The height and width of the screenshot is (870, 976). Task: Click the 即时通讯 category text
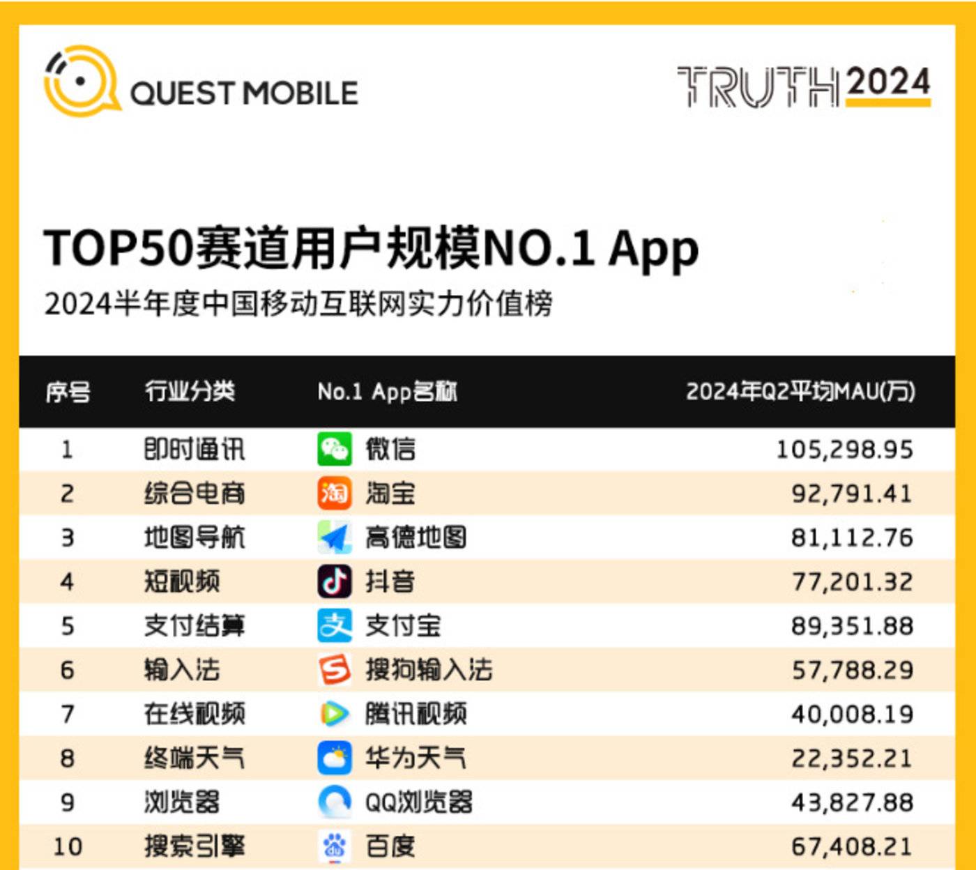coord(194,450)
